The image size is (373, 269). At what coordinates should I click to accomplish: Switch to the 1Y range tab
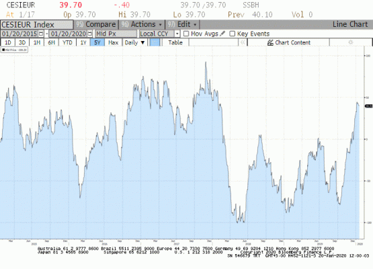pos(83,42)
